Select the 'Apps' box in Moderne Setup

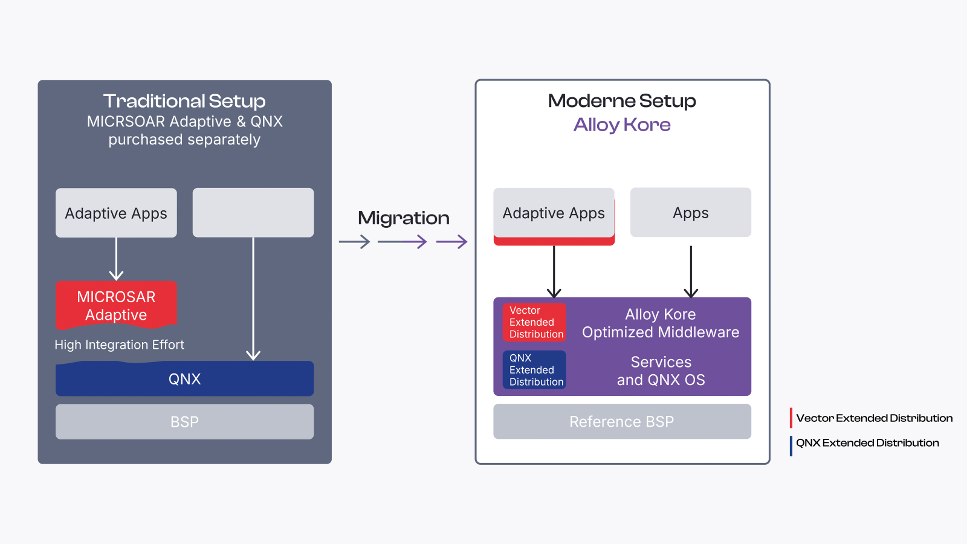point(691,212)
